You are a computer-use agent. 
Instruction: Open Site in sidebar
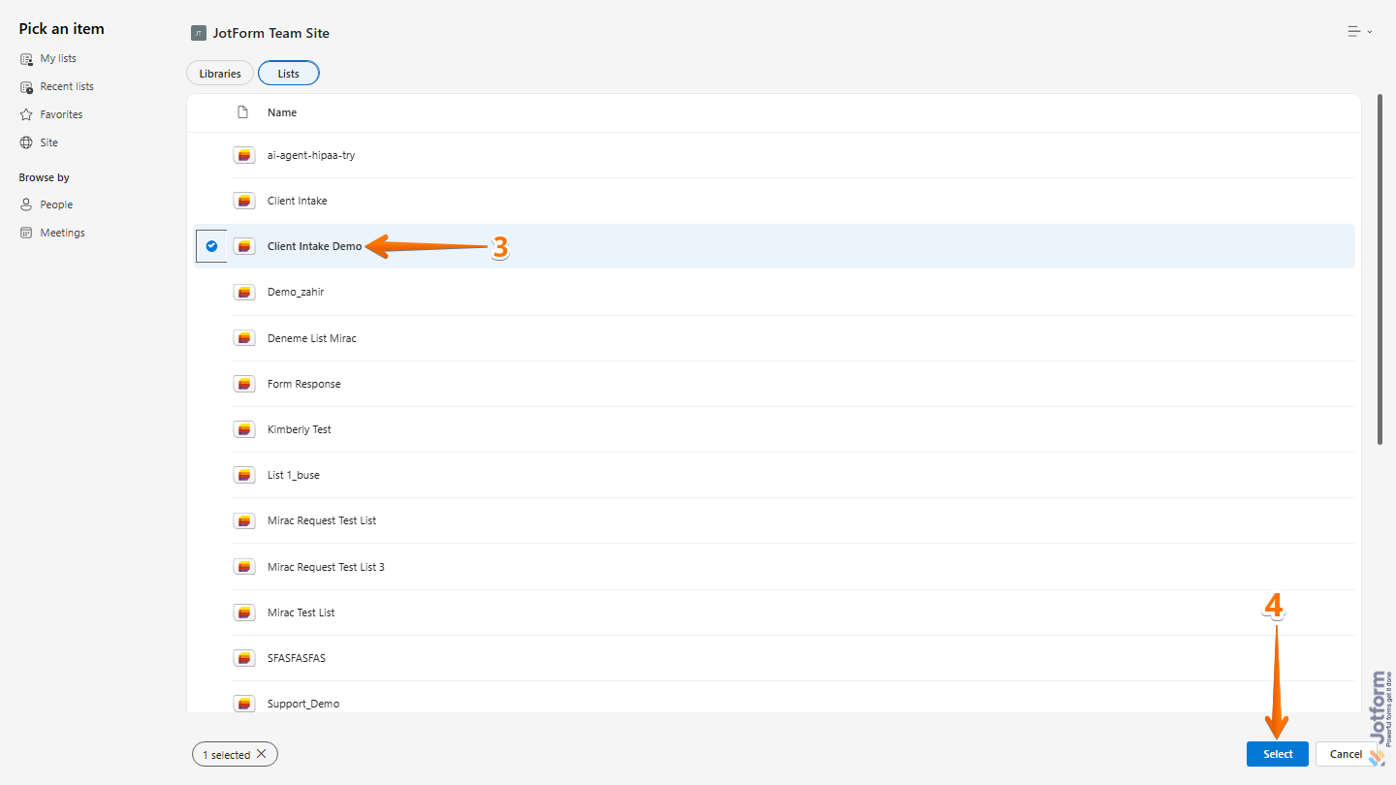click(x=39, y=142)
